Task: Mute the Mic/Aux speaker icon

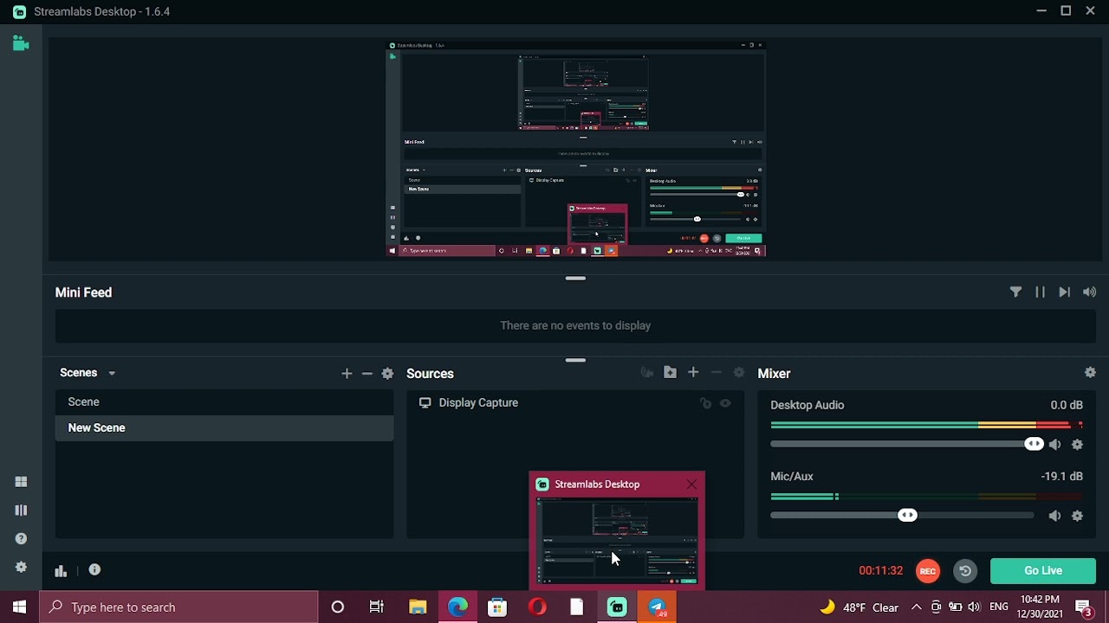Action: tap(1054, 516)
